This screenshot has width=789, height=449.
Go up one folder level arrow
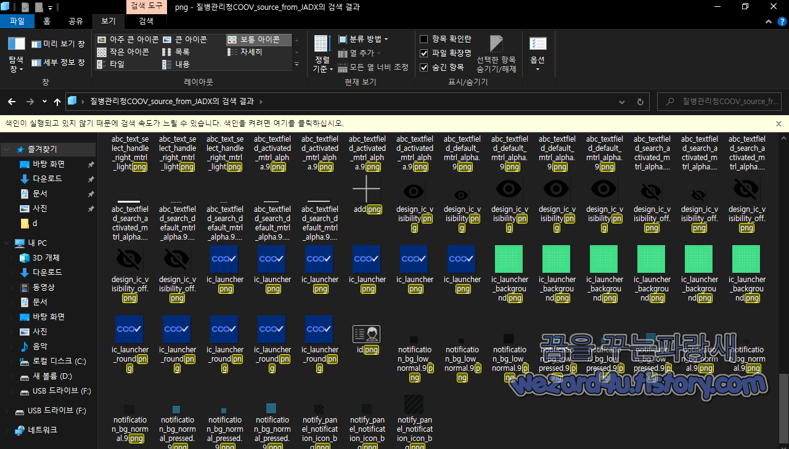(57, 101)
